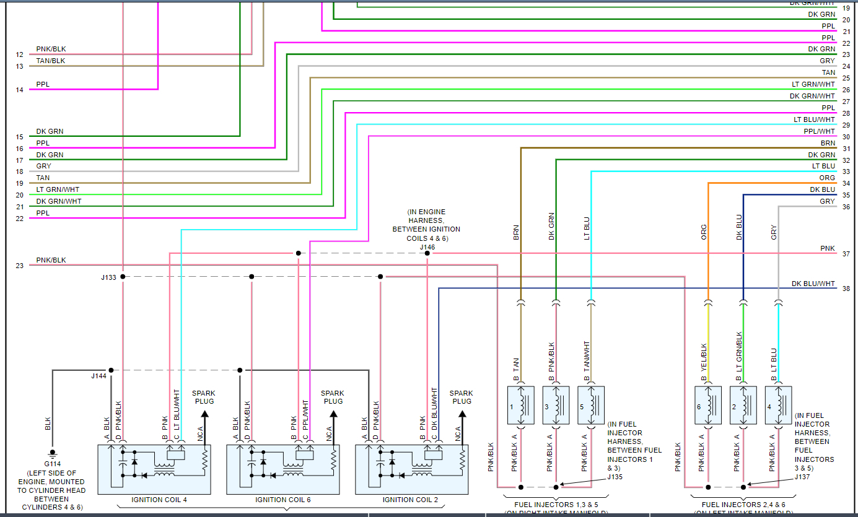Image resolution: width=858 pixels, height=517 pixels.
Task: Click connector number 26
Action: coord(846,90)
